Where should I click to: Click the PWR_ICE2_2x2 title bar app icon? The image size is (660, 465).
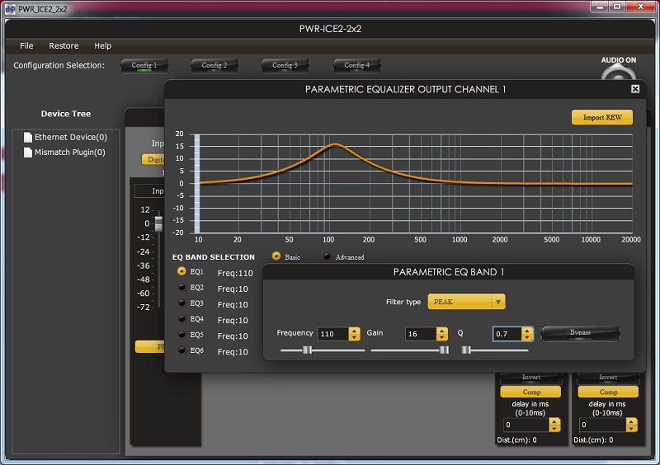coord(8,7)
